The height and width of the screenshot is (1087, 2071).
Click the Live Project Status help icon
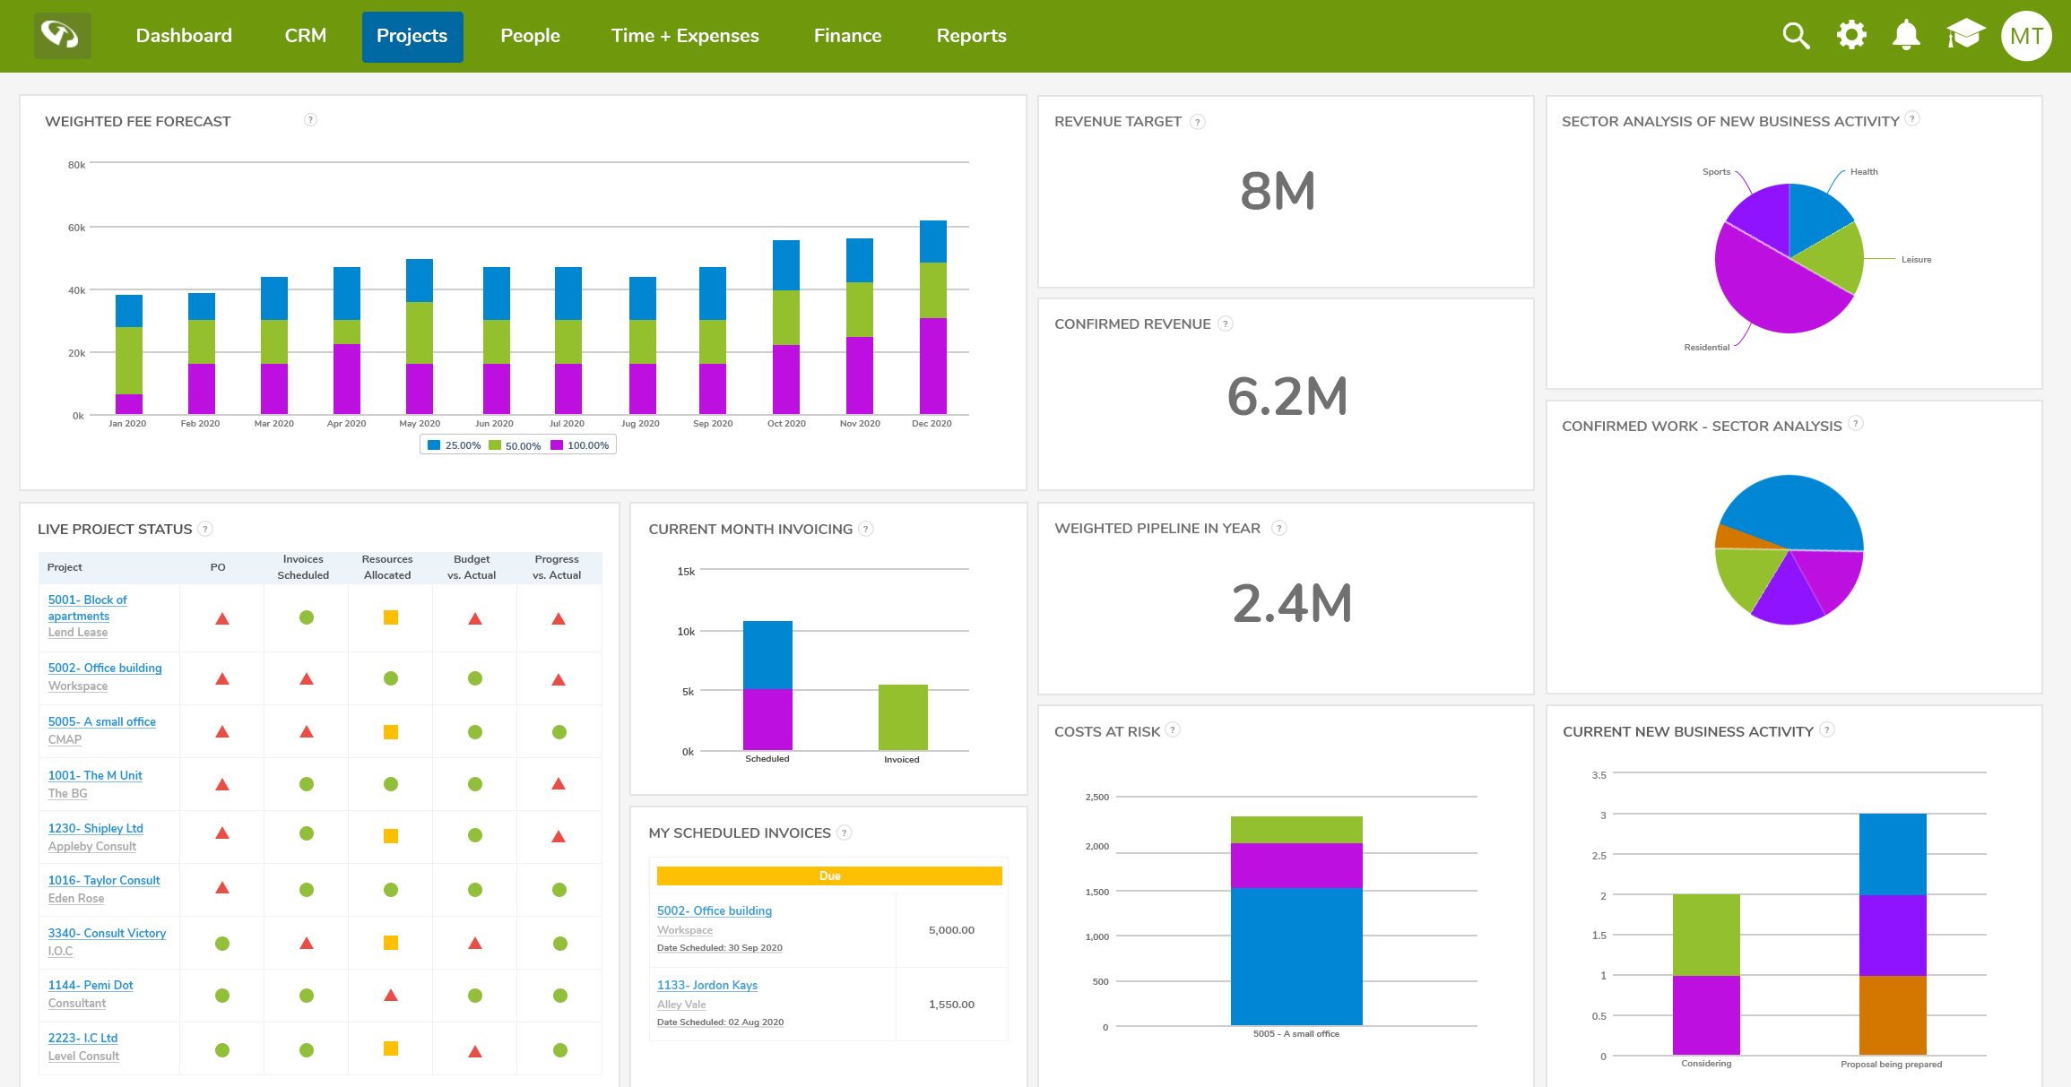(x=205, y=529)
